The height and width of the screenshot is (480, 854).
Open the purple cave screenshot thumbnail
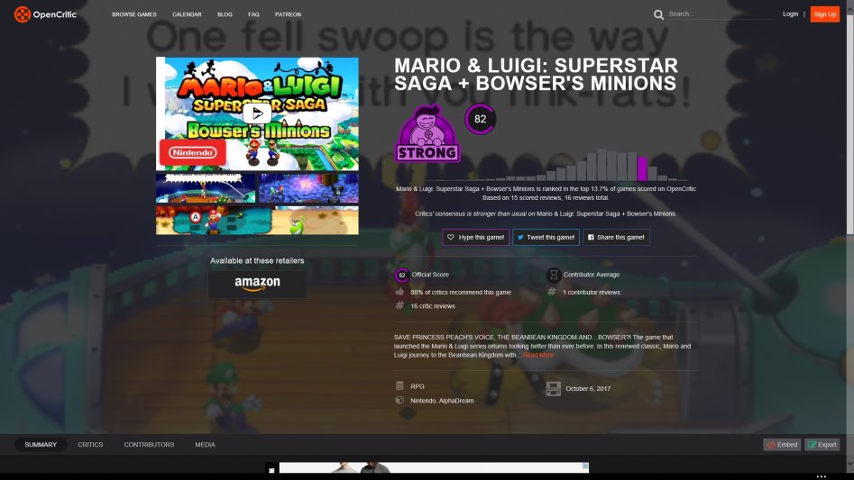click(x=308, y=188)
